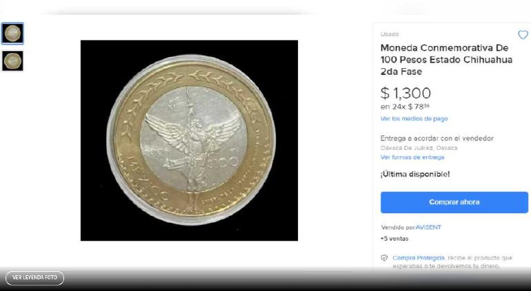Click the Compra Protegida shield icon
This screenshot has width=531, height=291.
(384, 258)
